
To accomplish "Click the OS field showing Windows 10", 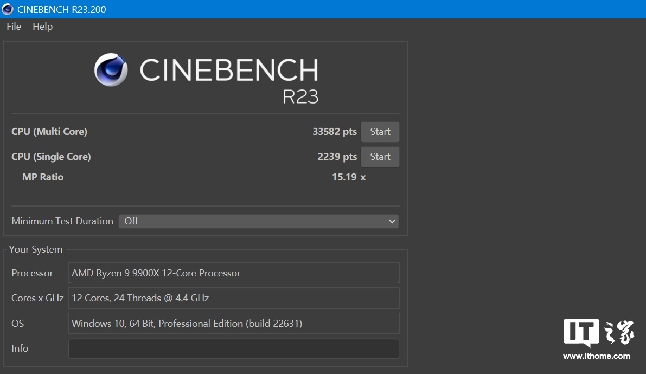I will click(234, 324).
